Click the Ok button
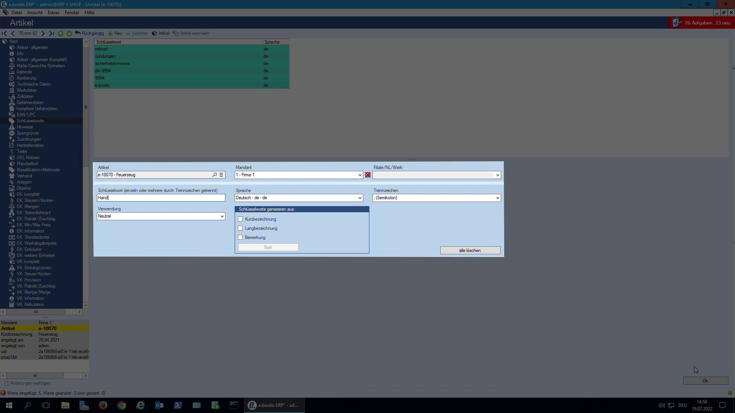 705,381
